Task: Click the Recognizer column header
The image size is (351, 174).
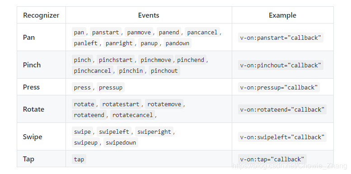Action: tap(41, 15)
